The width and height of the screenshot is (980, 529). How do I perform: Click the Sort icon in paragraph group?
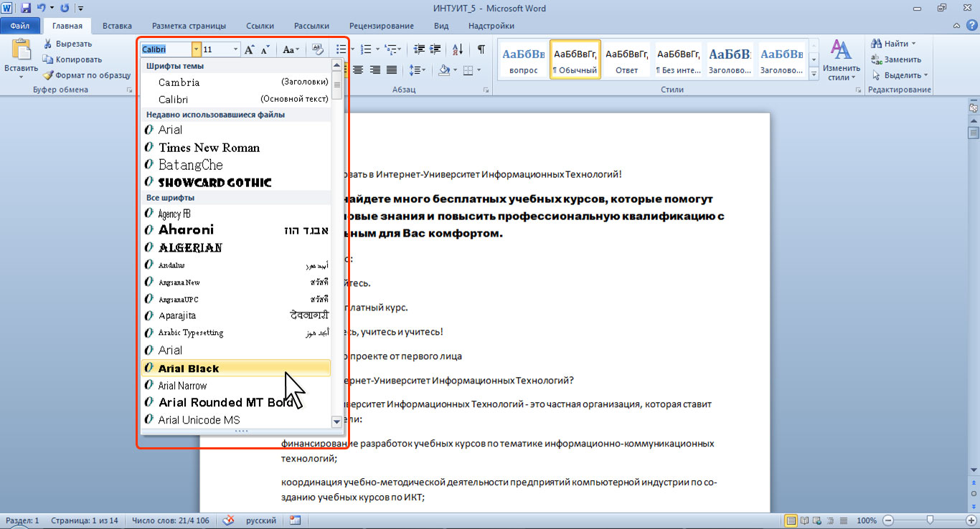458,49
